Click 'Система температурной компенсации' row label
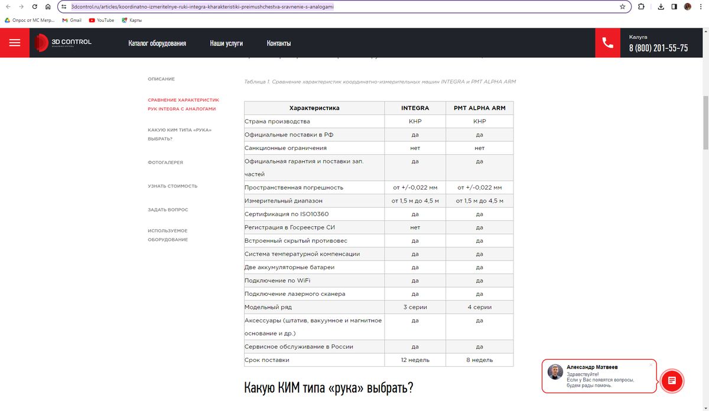Screen dimensions: 709x411 point(302,254)
